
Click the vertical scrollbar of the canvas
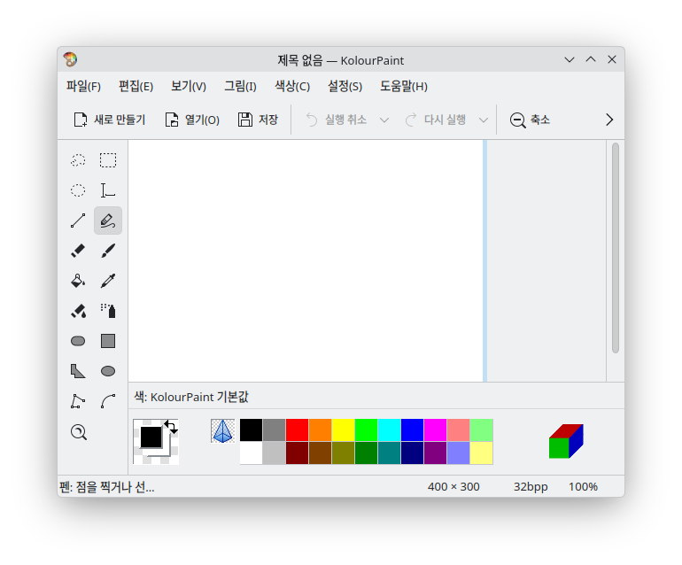(x=616, y=248)
